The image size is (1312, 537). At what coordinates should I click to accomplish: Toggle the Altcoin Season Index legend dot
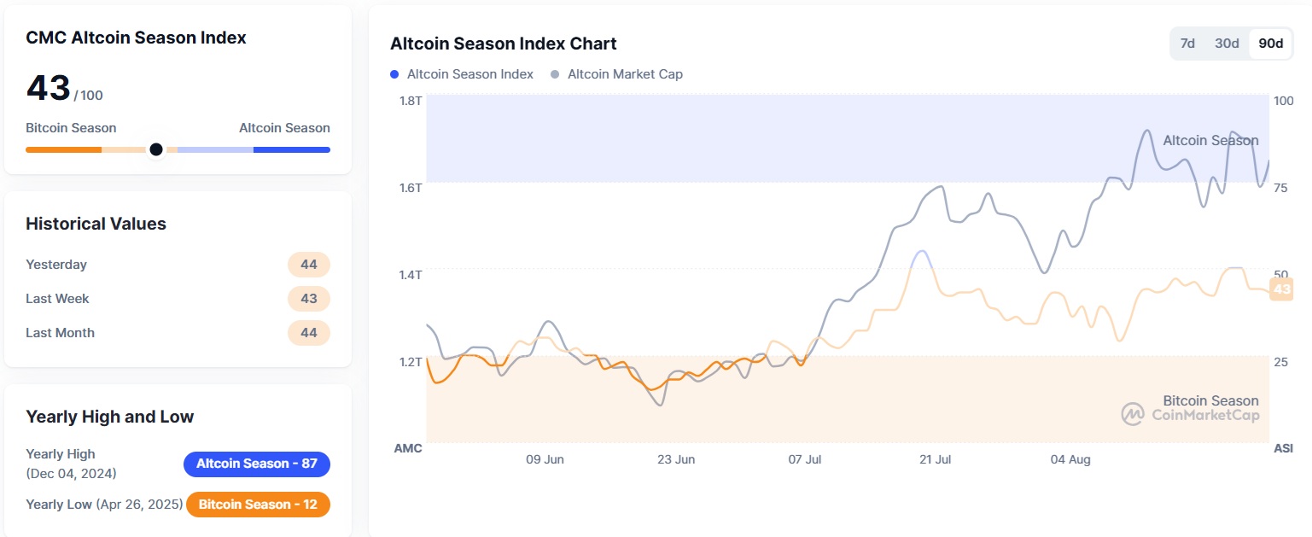pyautogui.click(x=394, y=74)
